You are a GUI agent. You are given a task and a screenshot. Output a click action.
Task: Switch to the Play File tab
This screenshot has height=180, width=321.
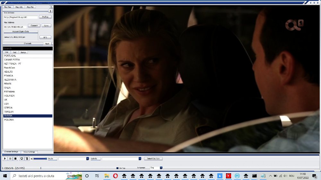click(30, 7)
